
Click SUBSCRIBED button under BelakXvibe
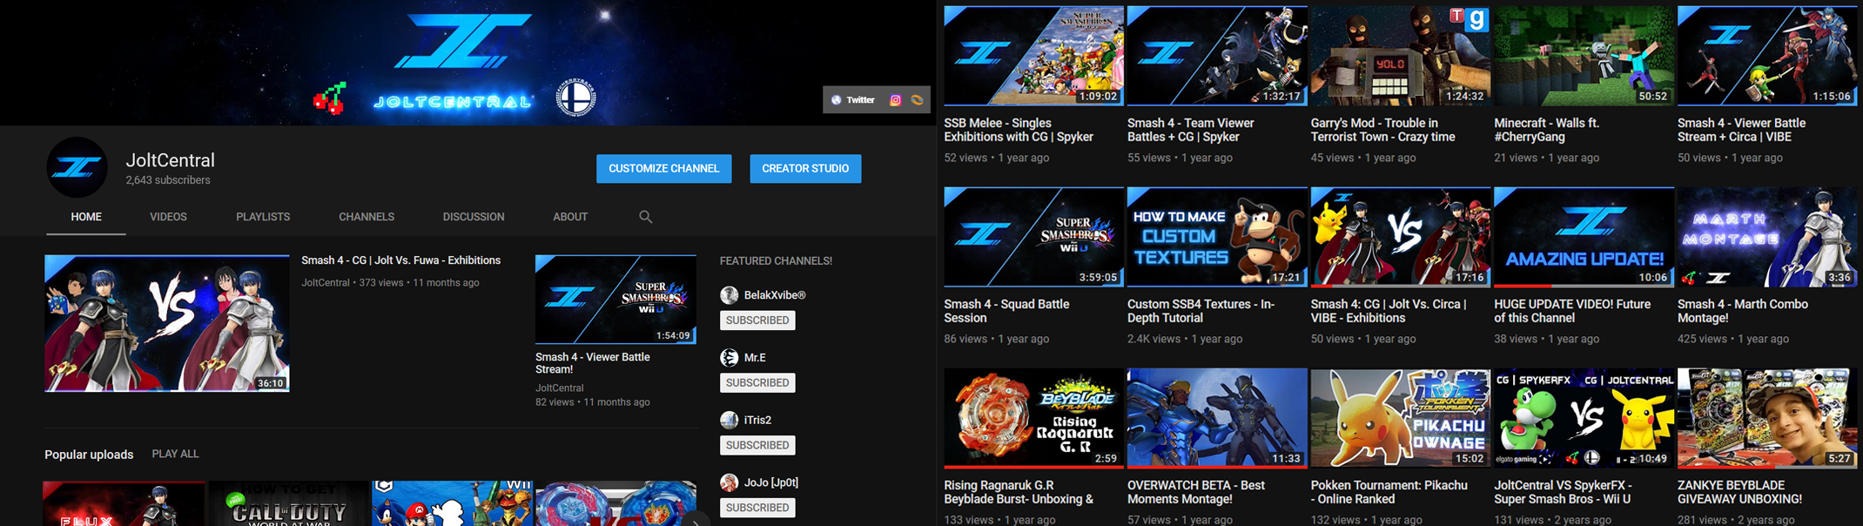(757, 320)
